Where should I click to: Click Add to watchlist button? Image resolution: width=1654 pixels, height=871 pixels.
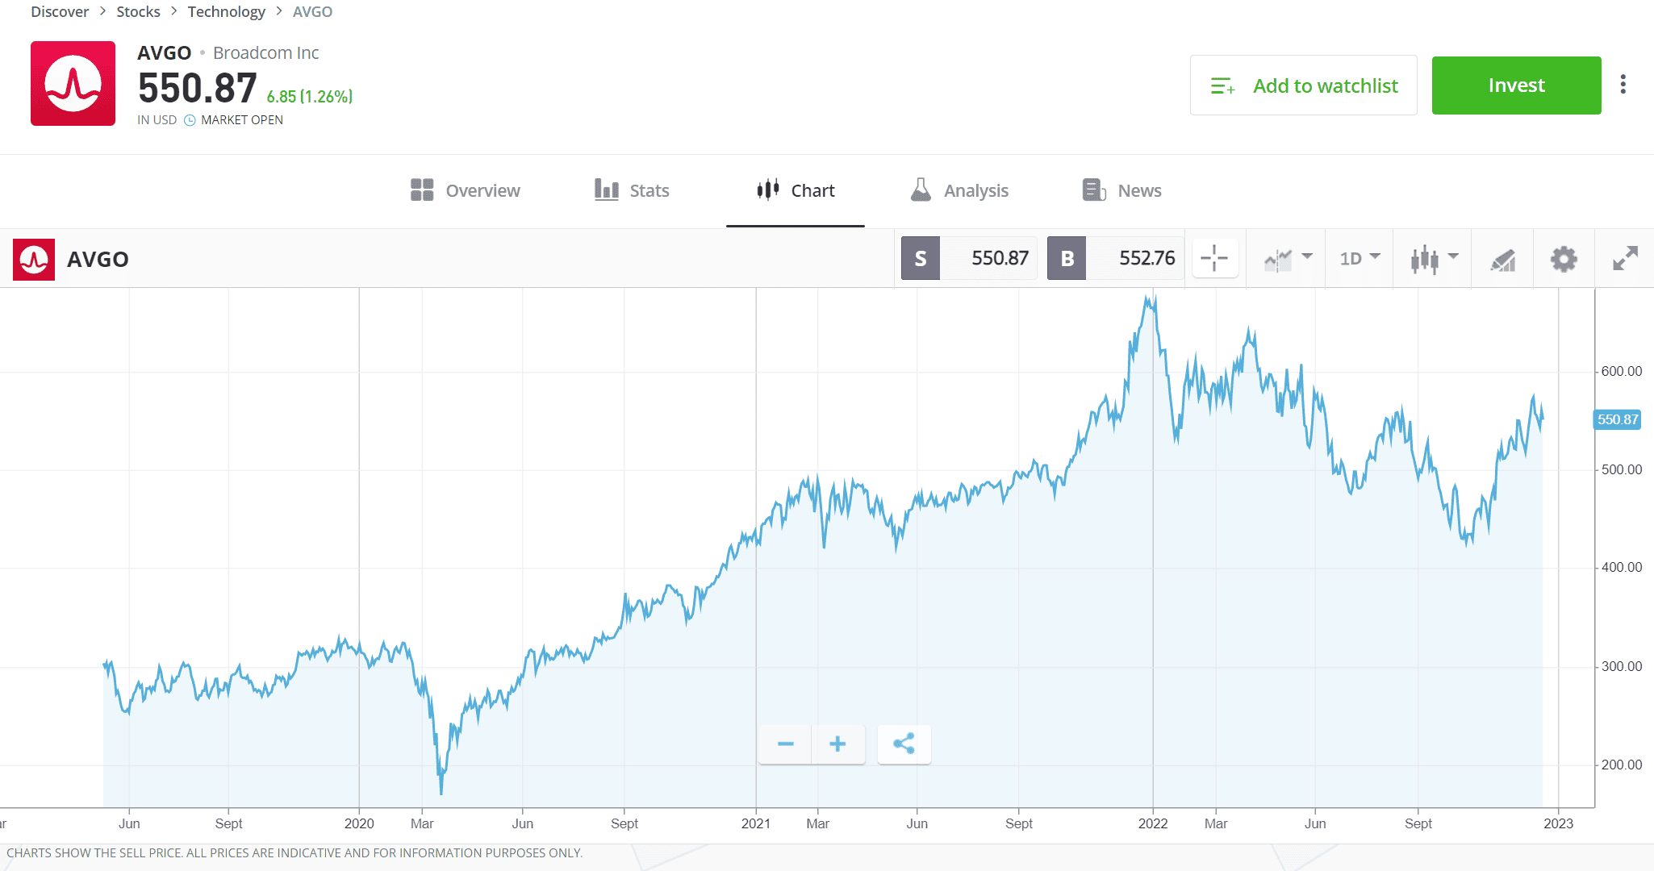(x=1303, y=85)
